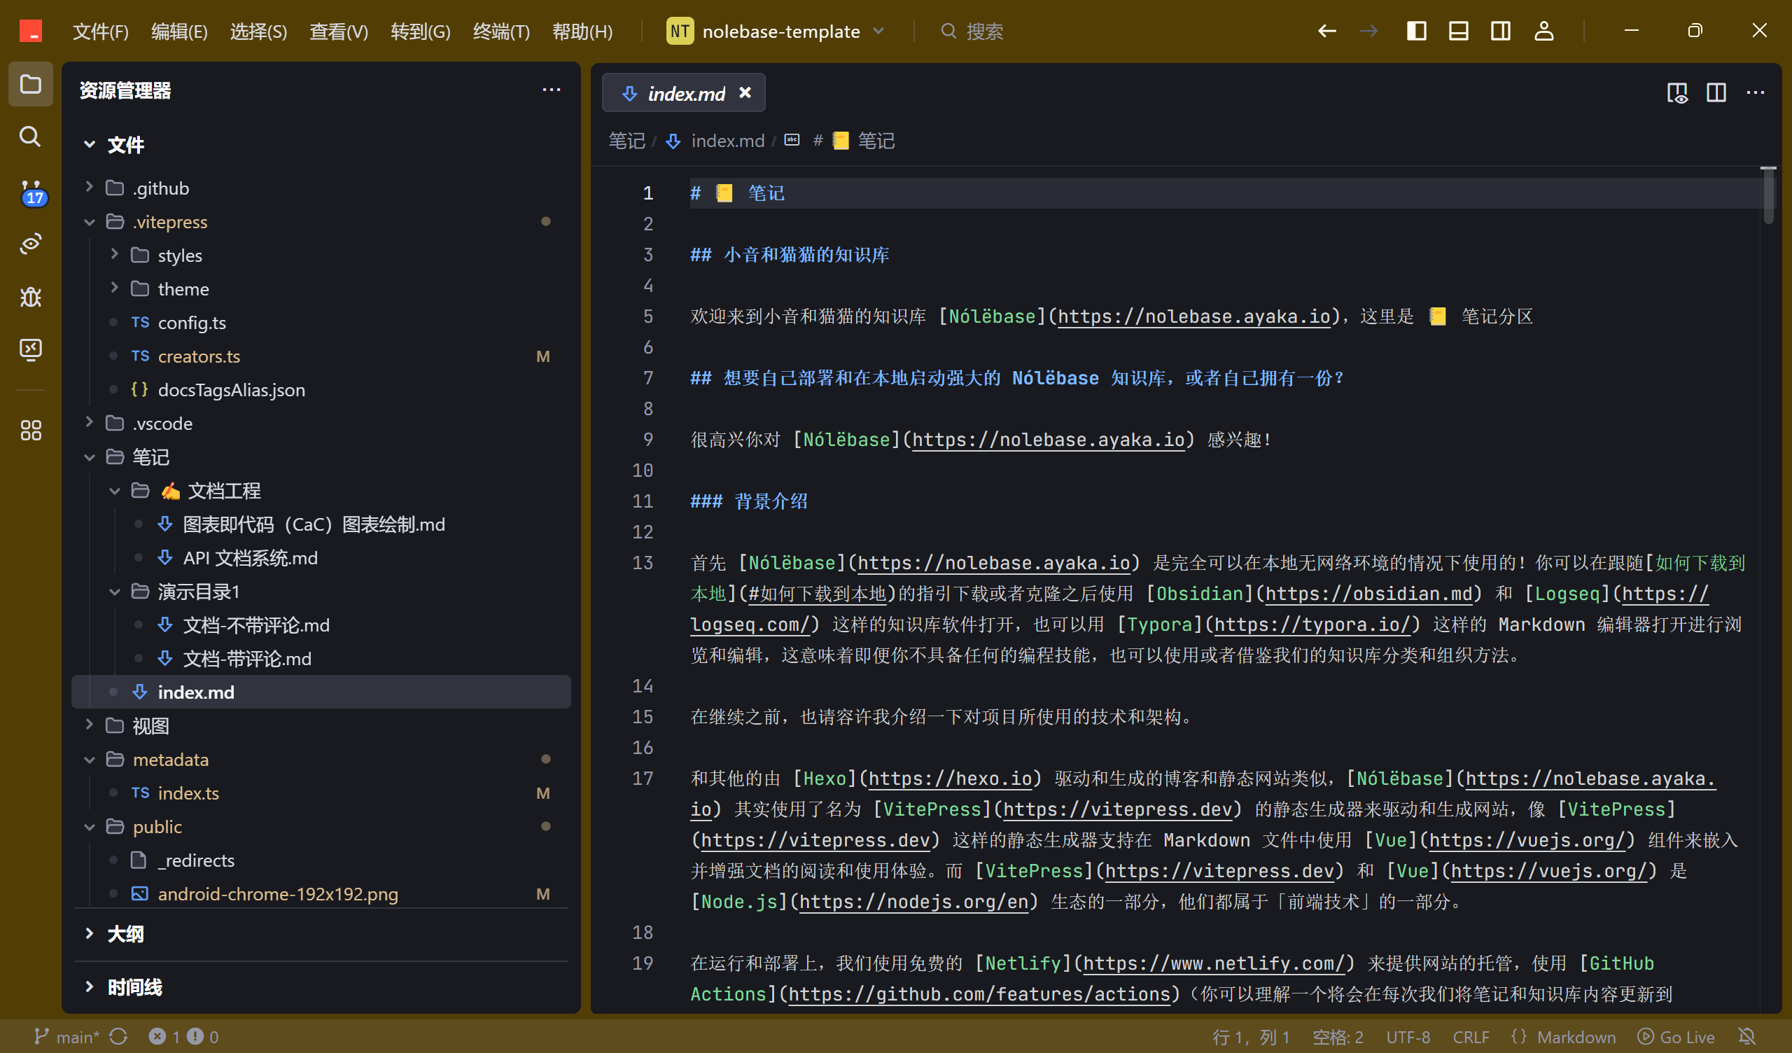Toggle the bottom panel layout icon
Image resolution: width=1792 pixels, height=1053 pixels.
coord(1458,31)
